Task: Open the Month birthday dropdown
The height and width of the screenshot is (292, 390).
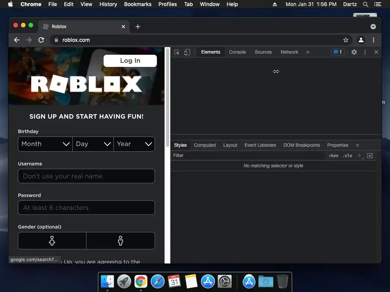Action: (x=45, y=144)
